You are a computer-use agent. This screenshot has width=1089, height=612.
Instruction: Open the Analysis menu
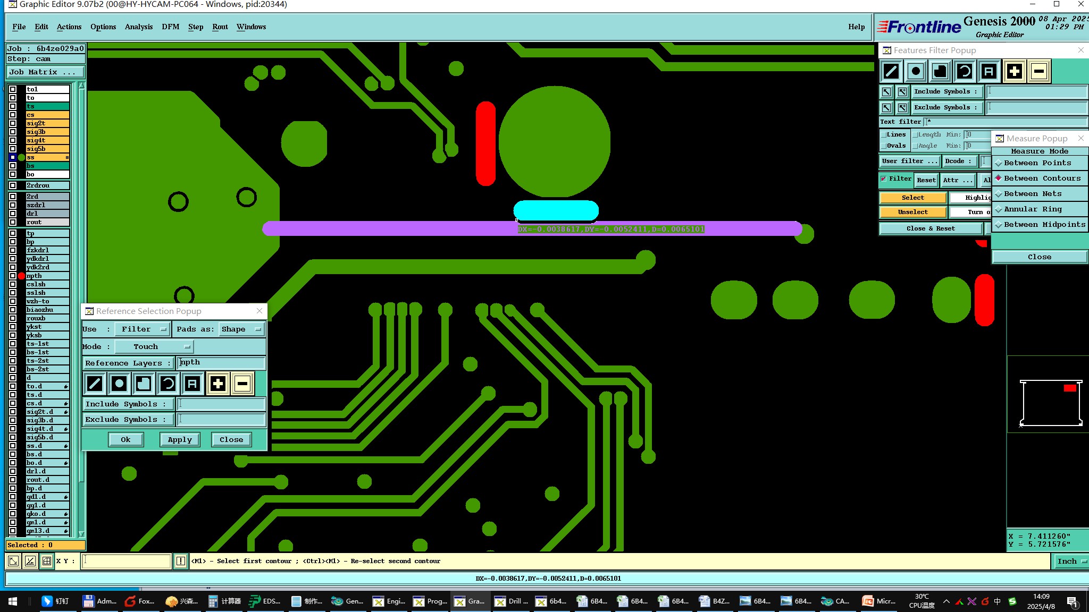(138, 27)
